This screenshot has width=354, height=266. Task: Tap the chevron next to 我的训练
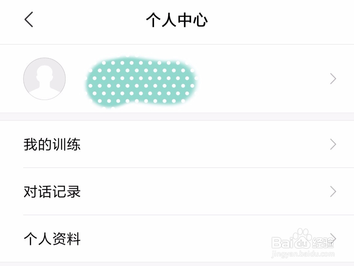333,144
